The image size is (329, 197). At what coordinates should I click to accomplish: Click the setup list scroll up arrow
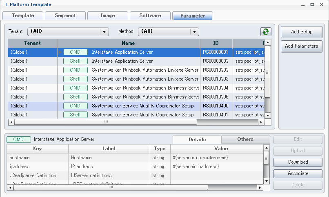[267, 43]
